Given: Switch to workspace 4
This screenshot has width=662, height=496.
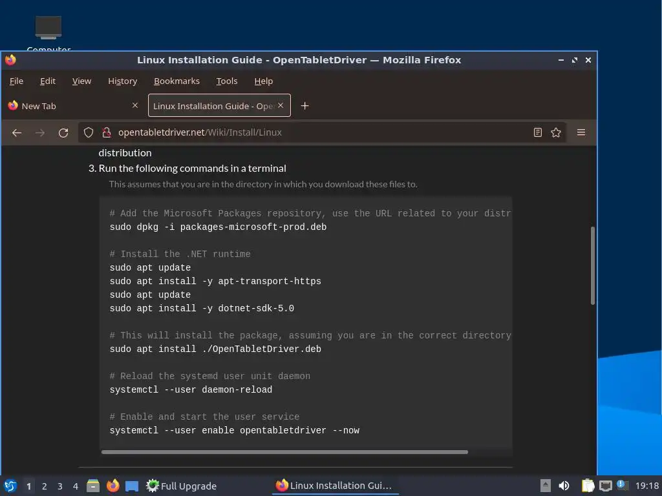Looking at the screenshot, I should coord(76,486).
